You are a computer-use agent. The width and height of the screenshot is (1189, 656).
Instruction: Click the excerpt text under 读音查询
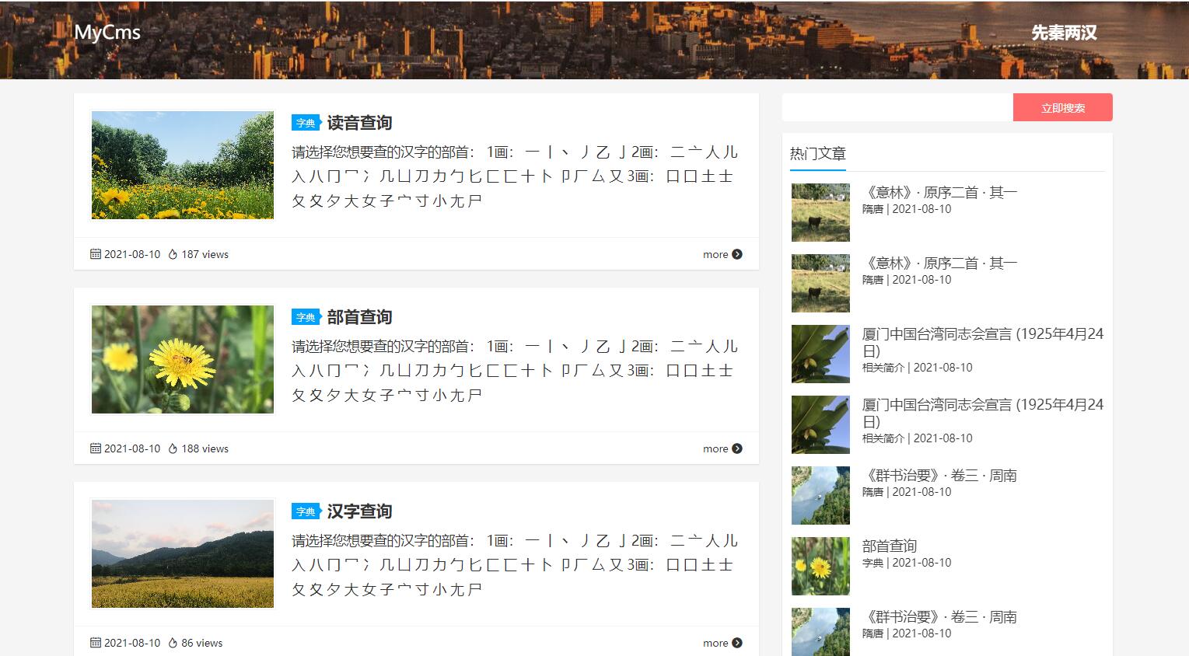click(515, 176)
